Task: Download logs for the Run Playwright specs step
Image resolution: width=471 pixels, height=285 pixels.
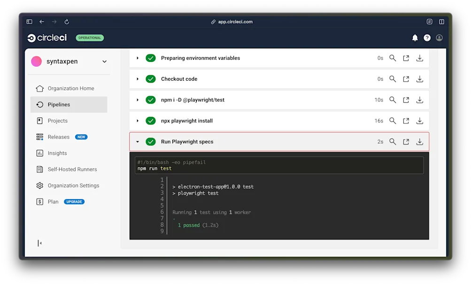Action: click(419, 141)
